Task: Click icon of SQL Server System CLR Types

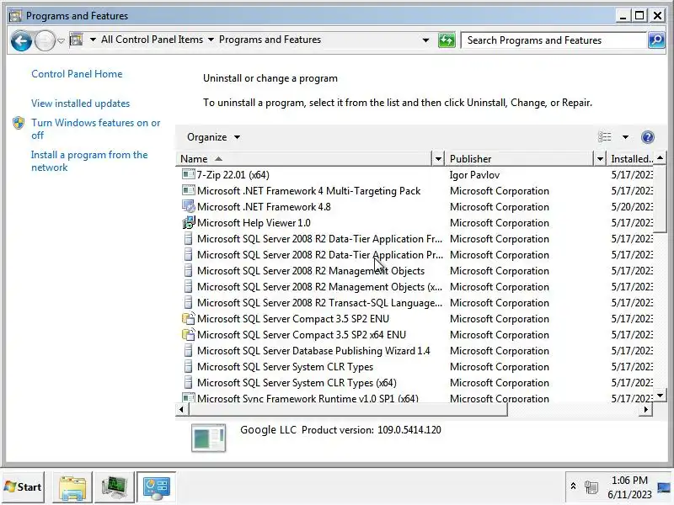Action: (x=188, y=366)
